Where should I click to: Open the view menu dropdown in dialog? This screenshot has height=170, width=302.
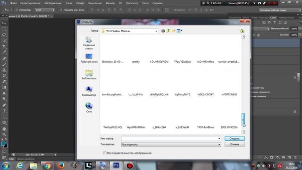(x=182, y=31)
